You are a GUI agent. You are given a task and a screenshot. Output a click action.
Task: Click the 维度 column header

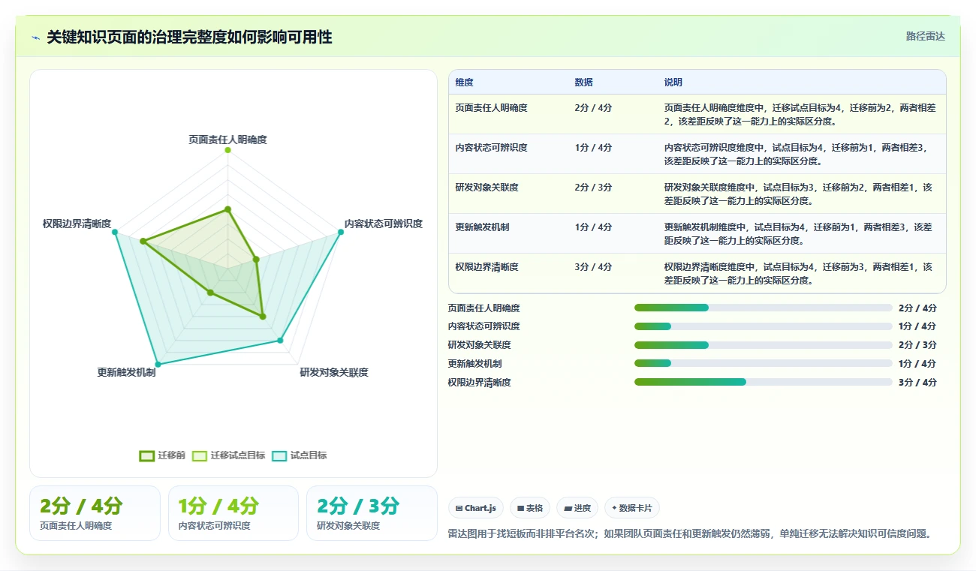pos(464,83)
